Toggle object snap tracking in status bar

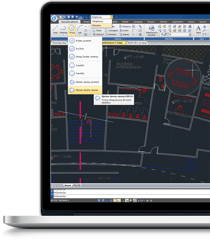pos(119,201)
